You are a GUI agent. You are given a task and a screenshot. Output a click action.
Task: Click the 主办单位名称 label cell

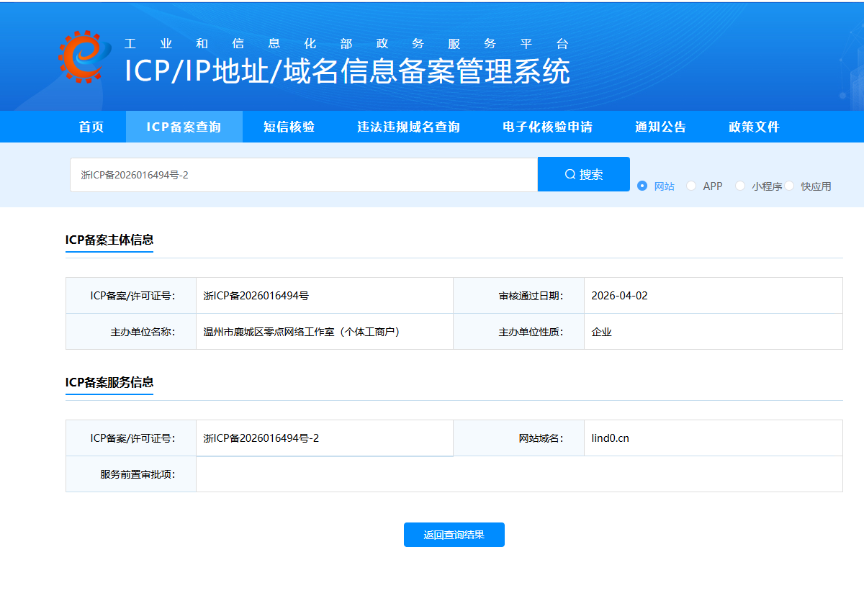click(131, 332)
